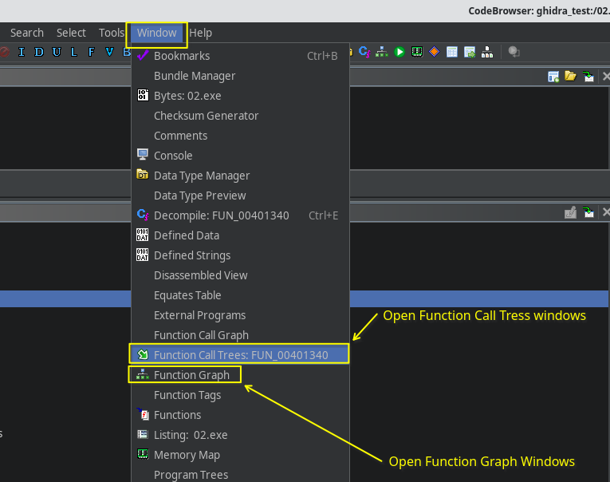This screenshot has width=610, height=482.
Task: Open Function Call Trees: FUN_00401340
Action: (x=240, y=354)
